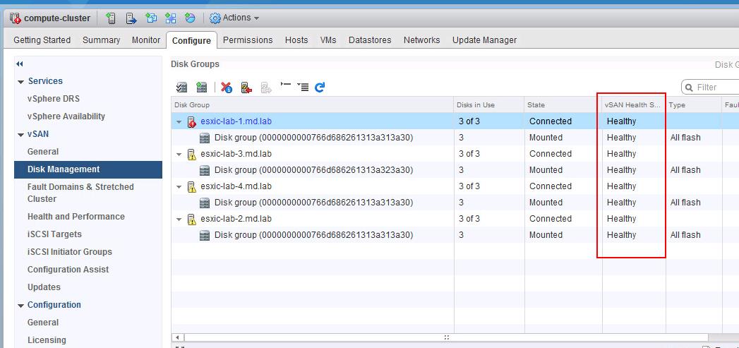Image resolution: width=739 pixels, height=348 pixels.
Task: Click the Move Hosts into Cluster icon
Action: click(x=131, y=18)
